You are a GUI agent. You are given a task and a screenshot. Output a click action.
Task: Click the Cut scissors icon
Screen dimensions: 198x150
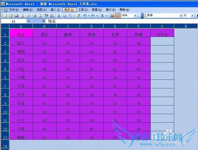[x=59, y=16]
